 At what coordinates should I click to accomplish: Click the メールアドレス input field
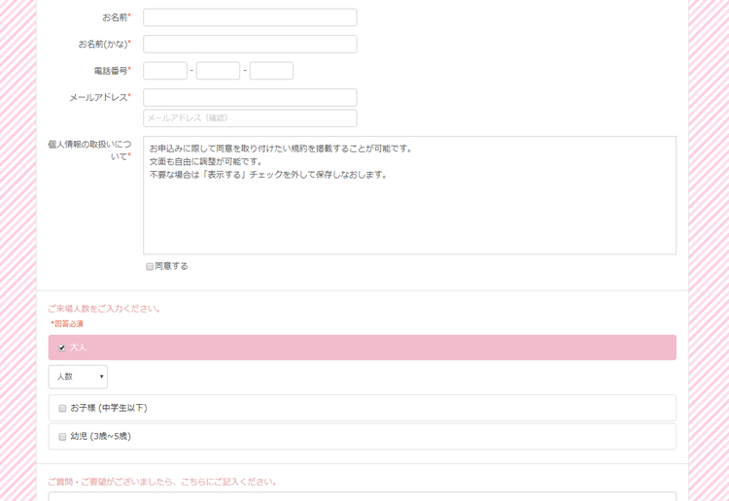click(x=250, y=97)
